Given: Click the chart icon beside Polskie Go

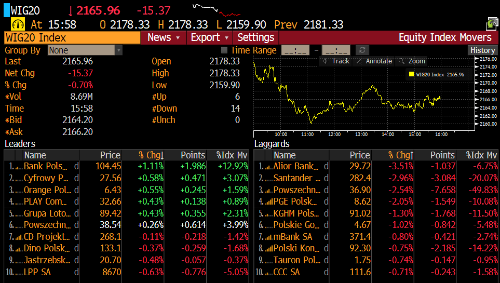Looking at the screenshot, I should tap(269, 225).
